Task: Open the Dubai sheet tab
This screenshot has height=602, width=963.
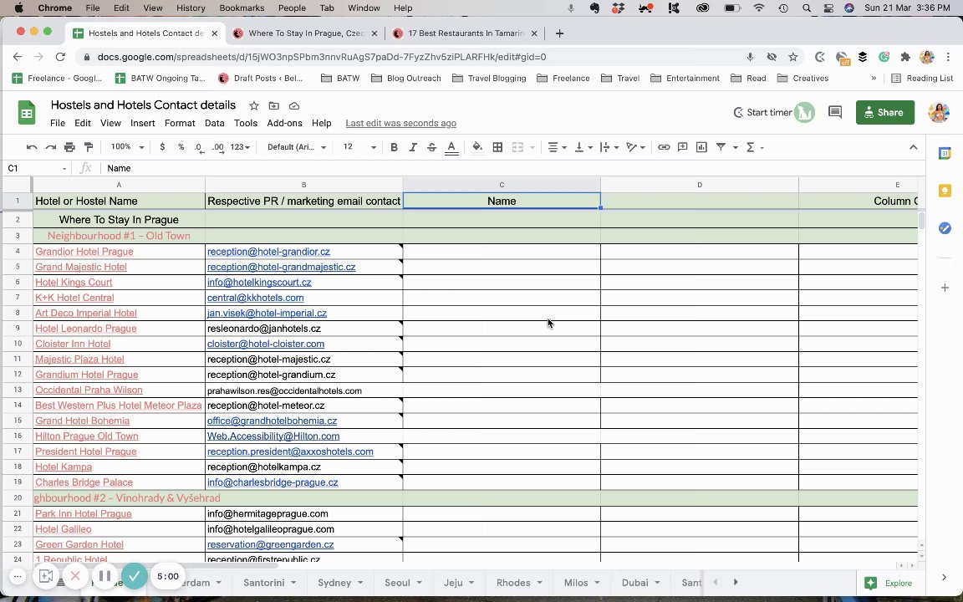Action: (640, 583)
